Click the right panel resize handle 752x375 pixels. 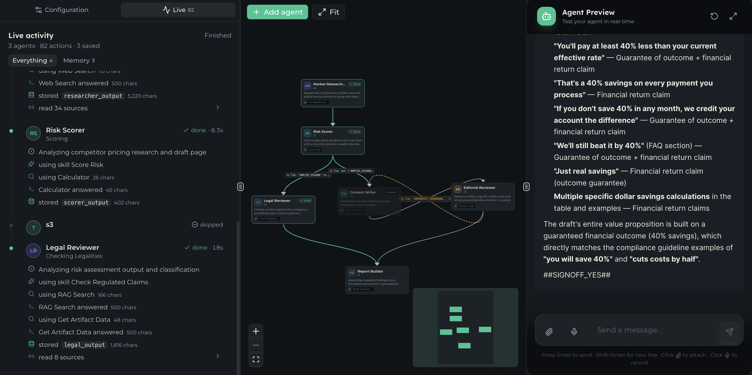click(526, 187)
